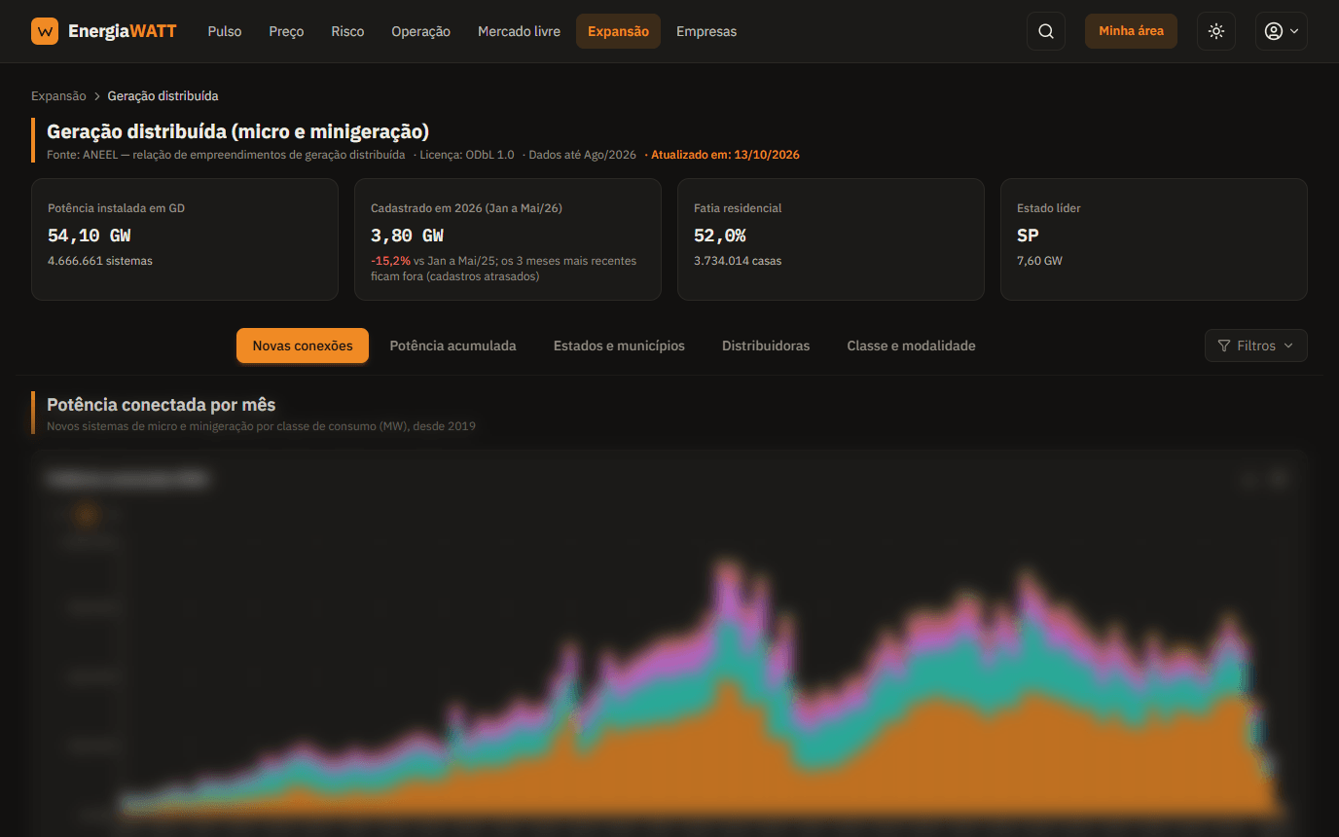The image size is (1339, 837).
Task: Select the Novas conexões tab
Action: [303, 346]
